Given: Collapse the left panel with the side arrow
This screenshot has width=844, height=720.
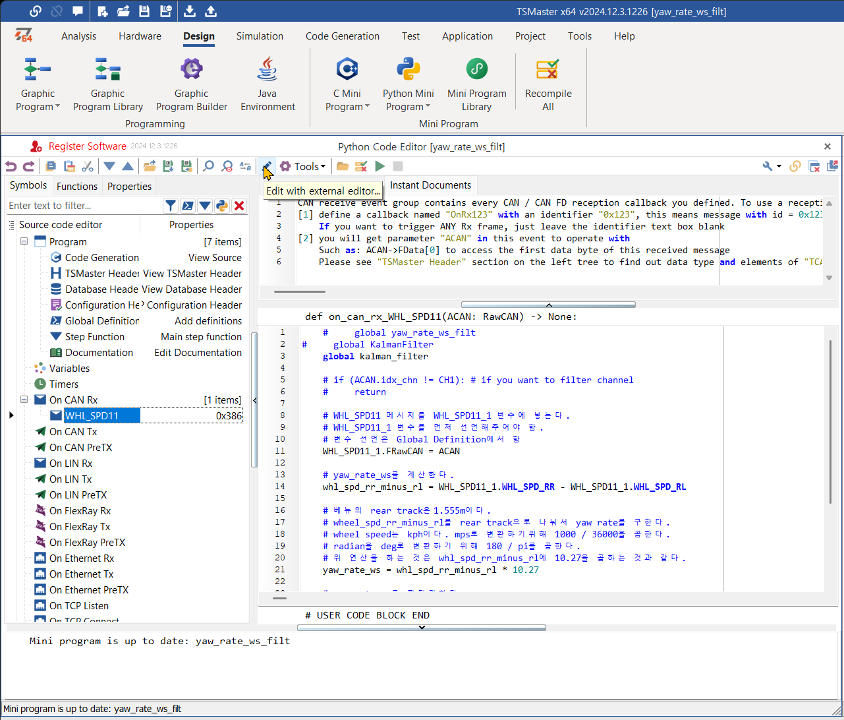Looking at the screenshot, I should pos(255,400).
